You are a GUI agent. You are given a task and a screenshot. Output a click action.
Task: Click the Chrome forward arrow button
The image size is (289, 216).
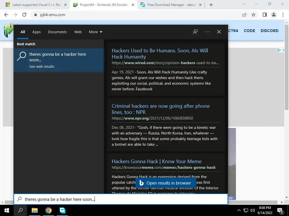coord(15,15)
